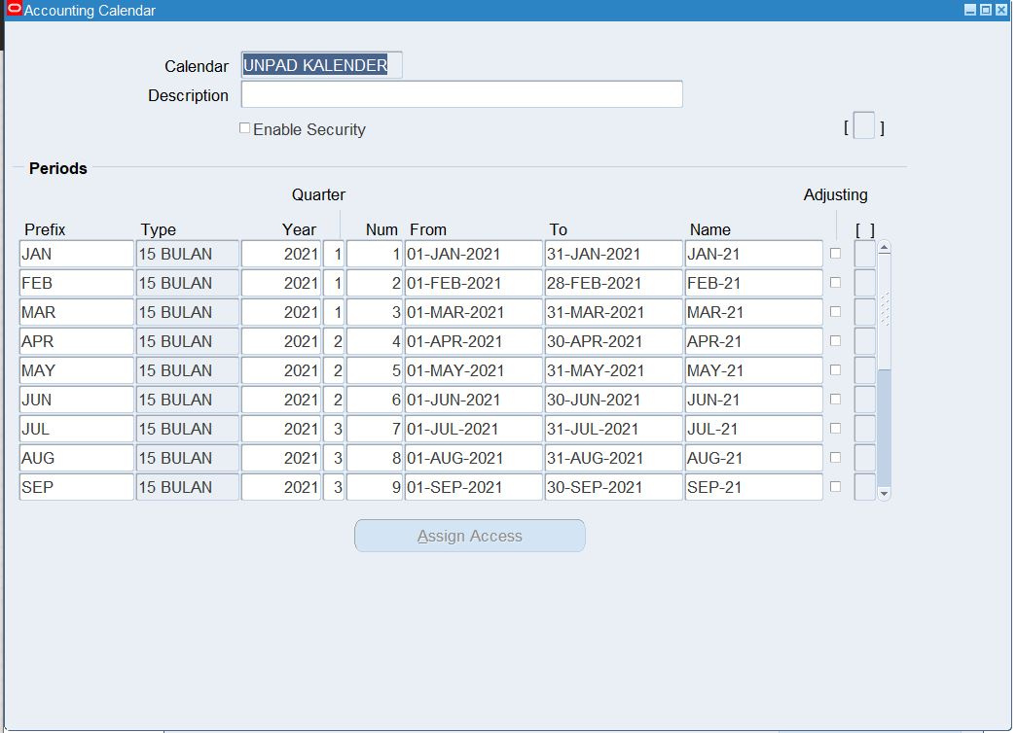The image size is (1017, 733).
Task: Close the Accounting Calendar window
Action: pos(1001,10)
